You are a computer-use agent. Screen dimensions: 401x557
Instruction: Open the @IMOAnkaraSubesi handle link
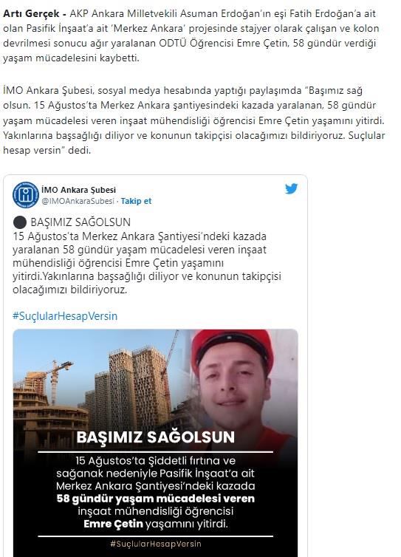pyautogui.click(x=78, y=201)
